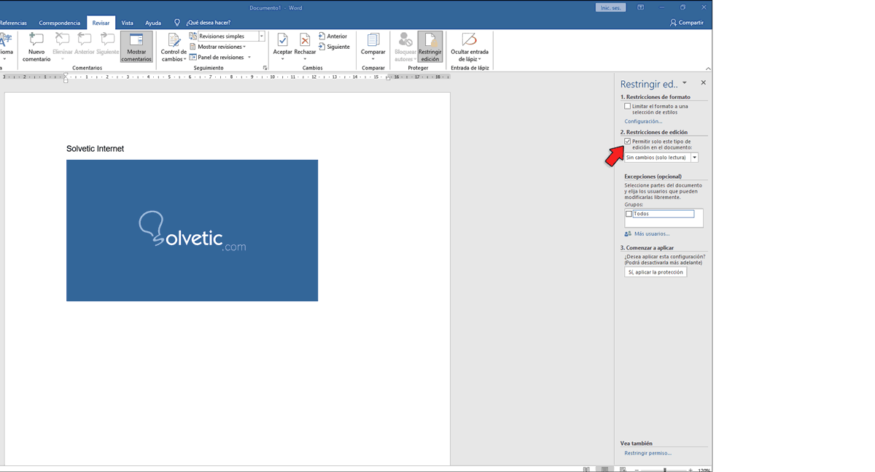Screen dimensions: 875x472
Task: Click the Rechazar change icon
Action: (x=305, y=40)
